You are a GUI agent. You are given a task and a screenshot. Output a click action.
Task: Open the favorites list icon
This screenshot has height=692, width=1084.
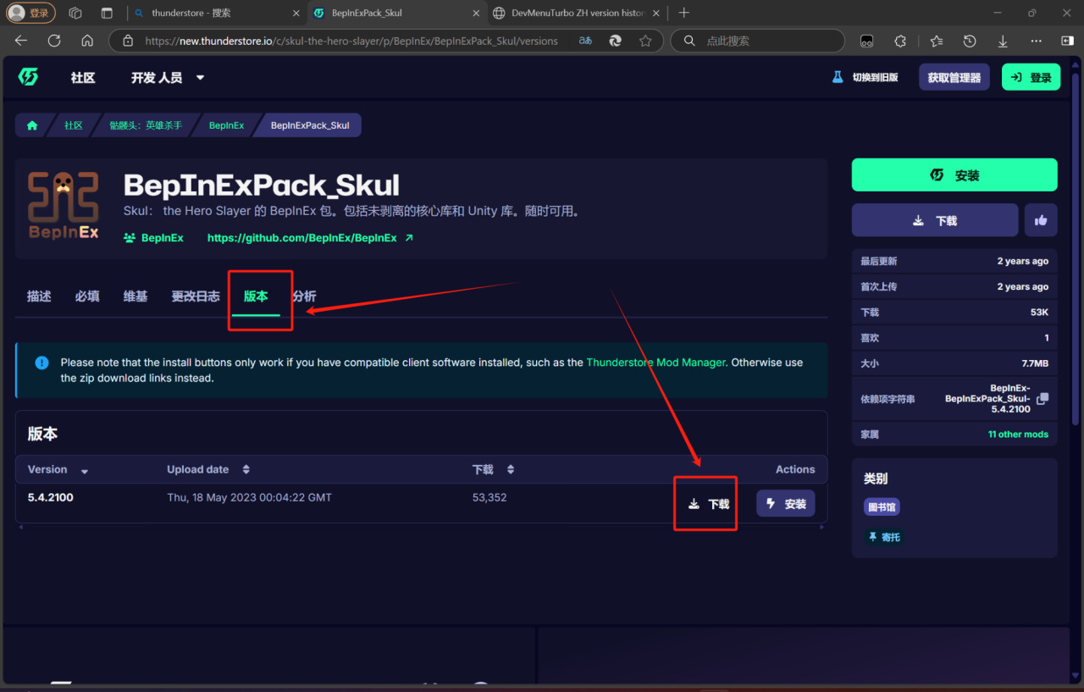[x=936, y=41]
